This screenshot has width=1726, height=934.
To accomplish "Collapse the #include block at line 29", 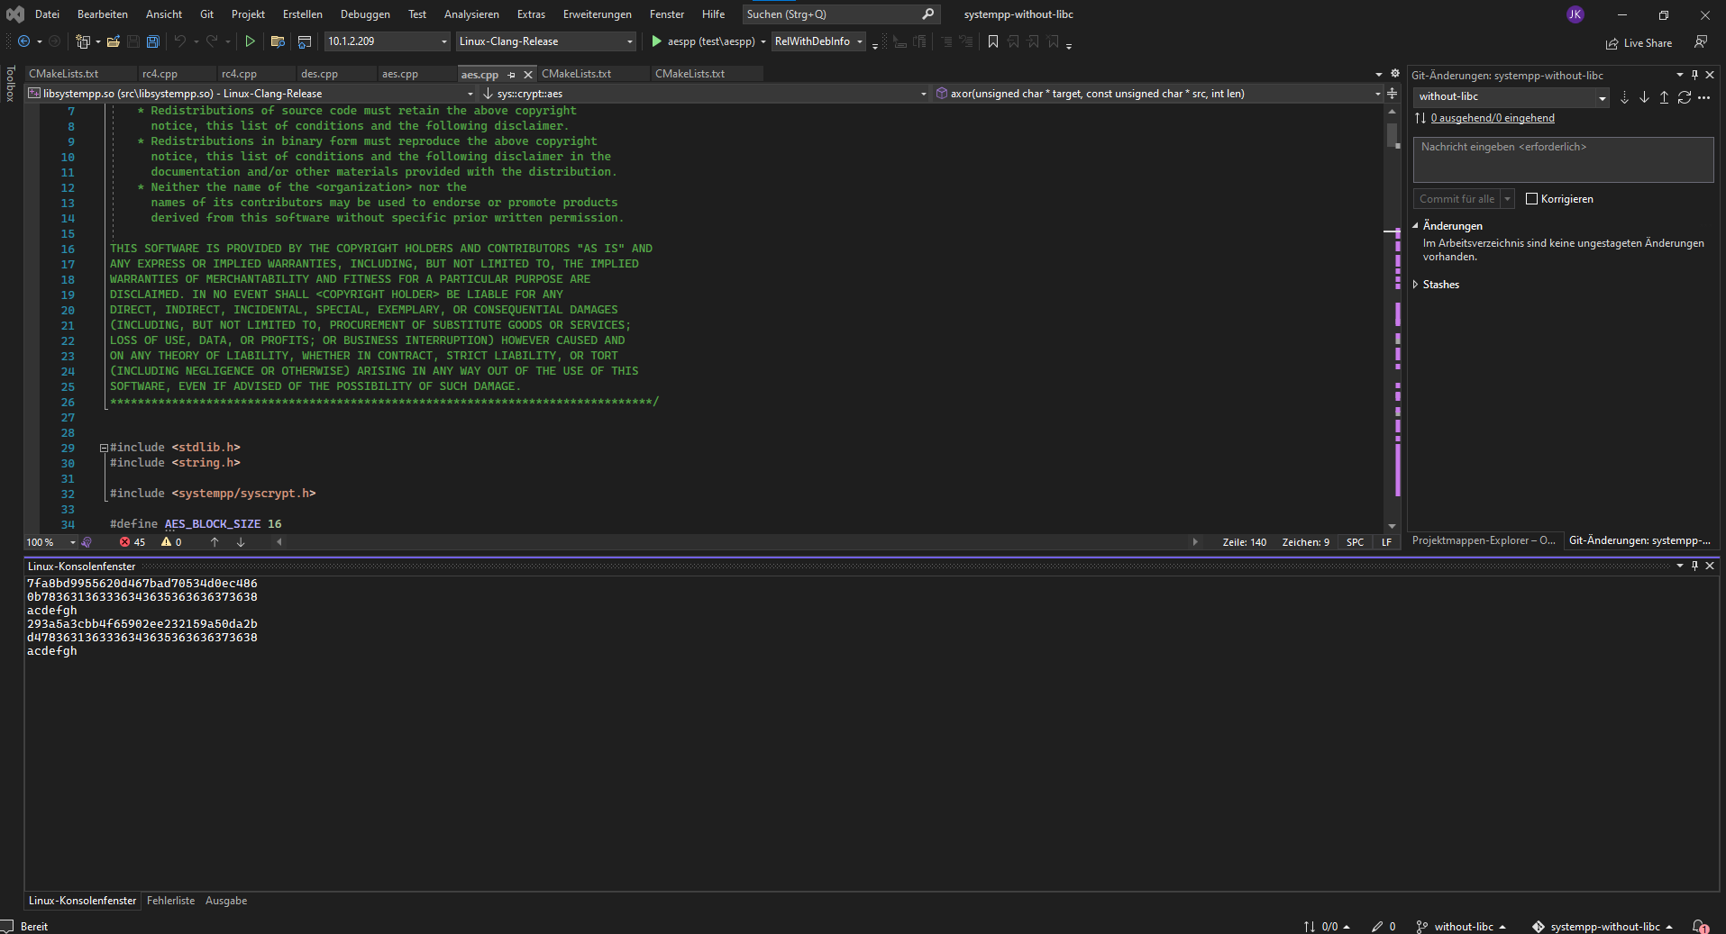I will (x=104, y=448).
